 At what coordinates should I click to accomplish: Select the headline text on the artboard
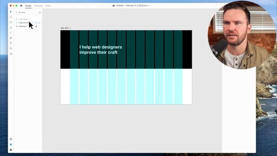[x=100, y=50]
